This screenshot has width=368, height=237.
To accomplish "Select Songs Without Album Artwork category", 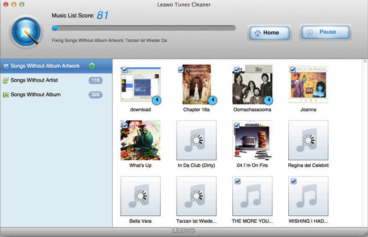I will (56, 66).
